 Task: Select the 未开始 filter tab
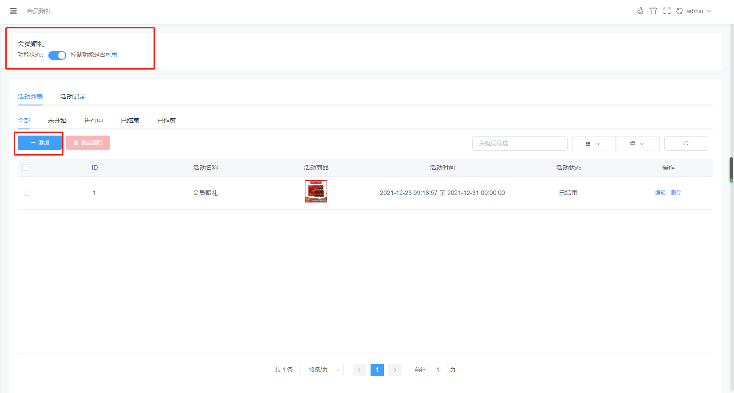57,121
